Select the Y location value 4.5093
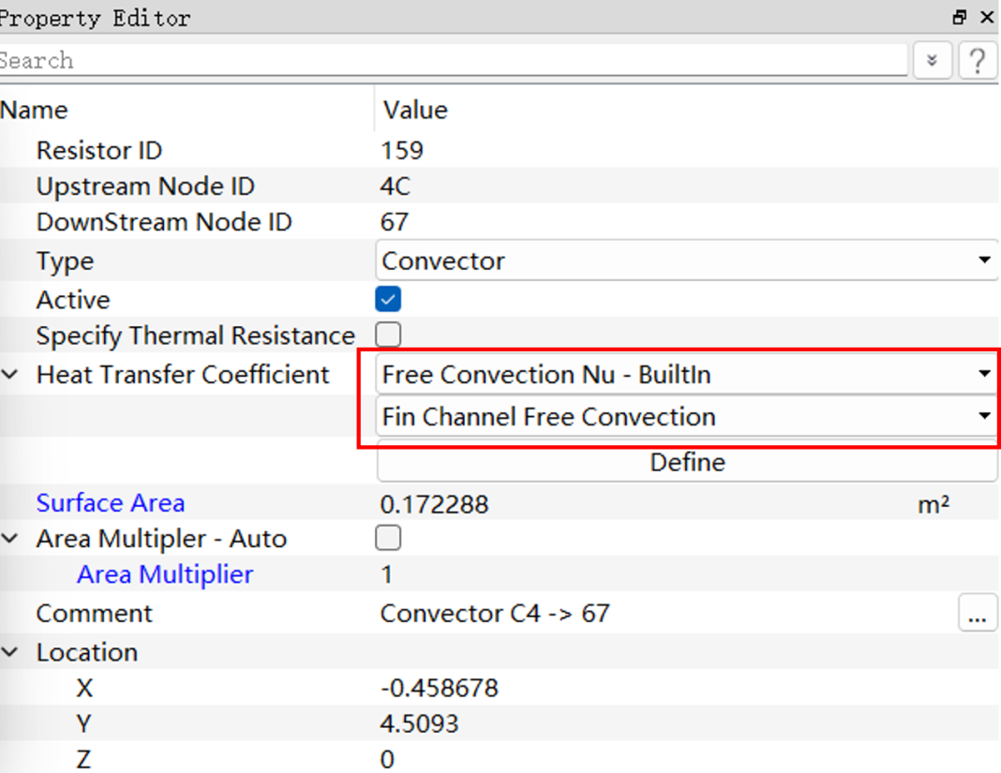 click(x=419, y=724)
